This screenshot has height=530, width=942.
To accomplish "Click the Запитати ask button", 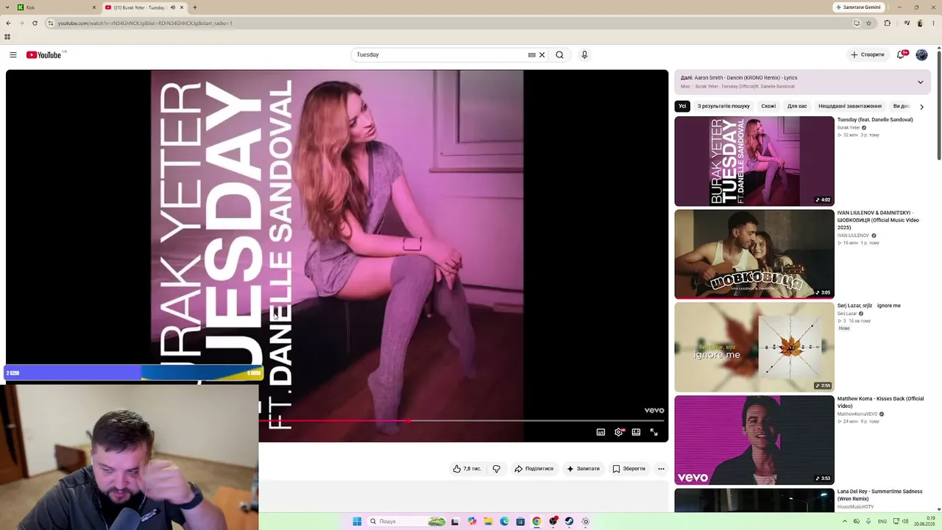I will [x=583, y=469].
